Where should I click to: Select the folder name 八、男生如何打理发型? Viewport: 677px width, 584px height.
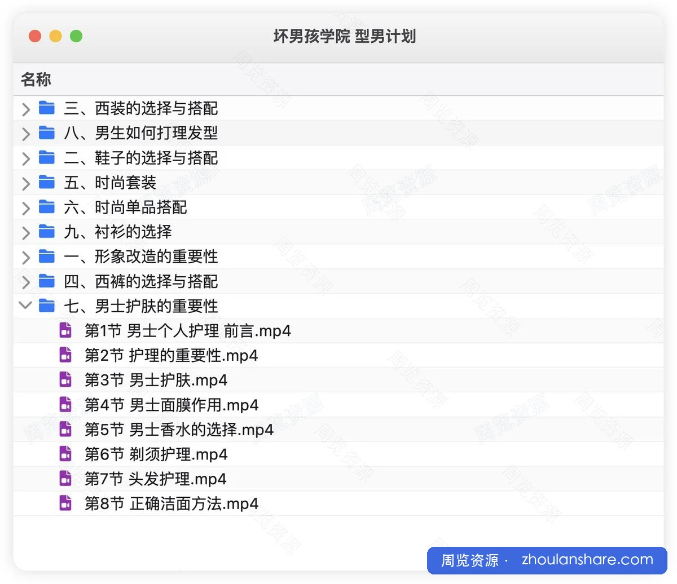pyautogui.click(x=141, y=133)
